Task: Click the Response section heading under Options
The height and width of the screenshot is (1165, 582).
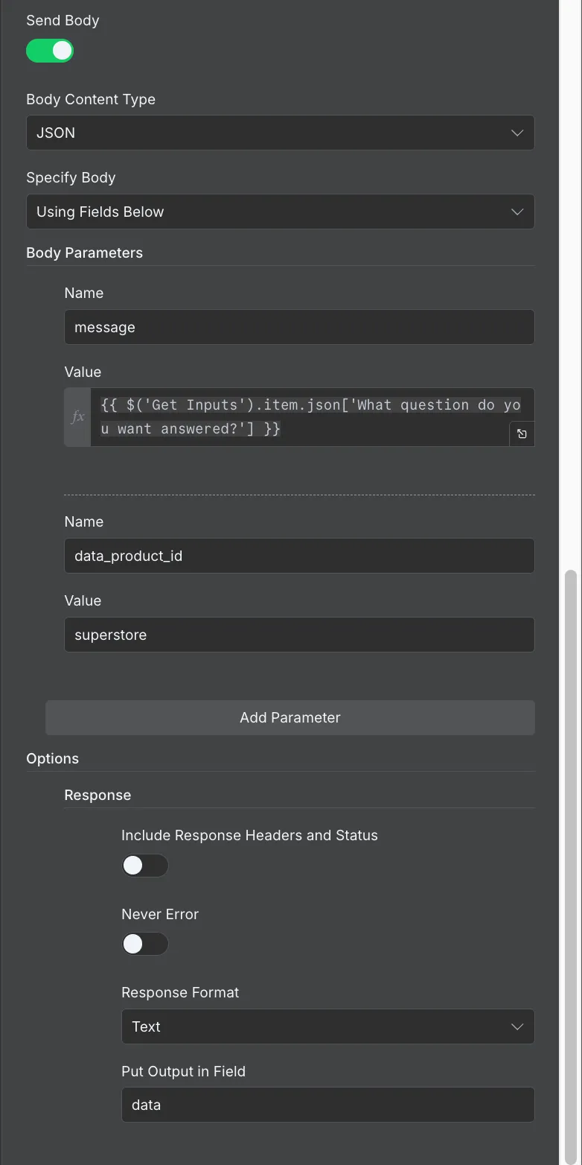Action: (x=97, y=795)
